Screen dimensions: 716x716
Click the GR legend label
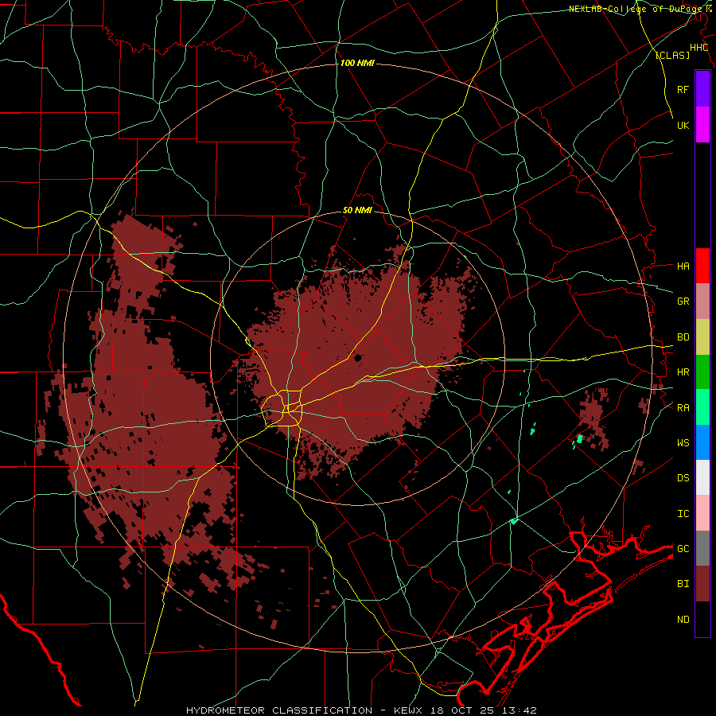[x=683, y=302]
